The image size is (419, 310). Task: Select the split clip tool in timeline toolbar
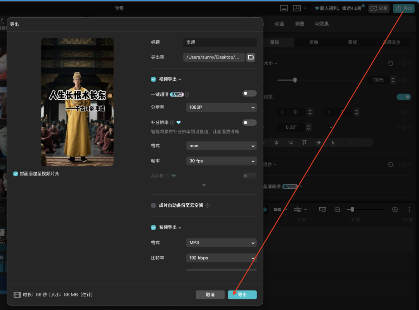(x=296, y=209)
